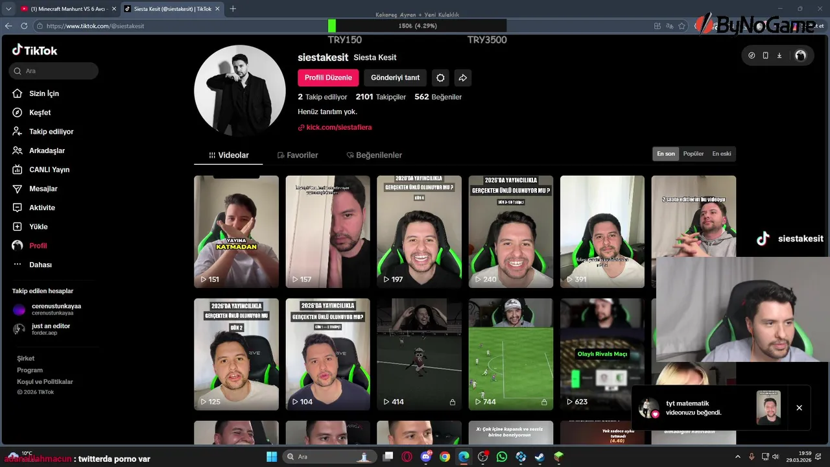Show hidden system tray icons chevron
The height and width of the screenshot is (467, 830).
coord(737,457)
